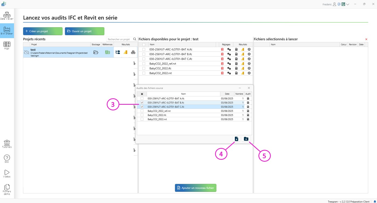Viewport: 377px width, 203px height.
Task: Expand the Fichiers démo sidebar entry
Action: tap(7, 189)
